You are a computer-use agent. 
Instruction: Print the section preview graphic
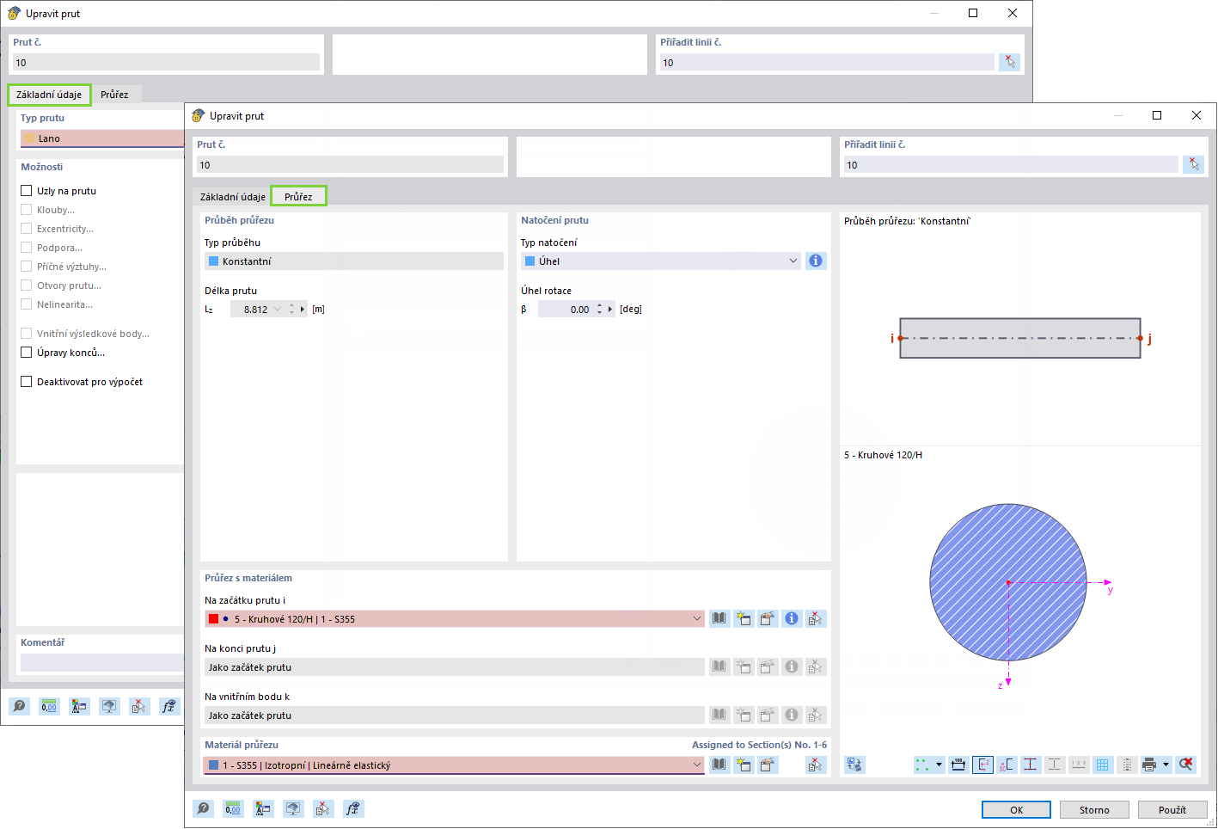[1149, 765]
